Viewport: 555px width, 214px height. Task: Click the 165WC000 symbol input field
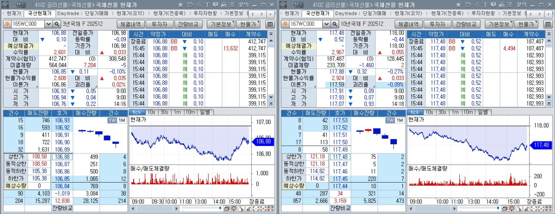pyautogui.click(x=28, y=24)
